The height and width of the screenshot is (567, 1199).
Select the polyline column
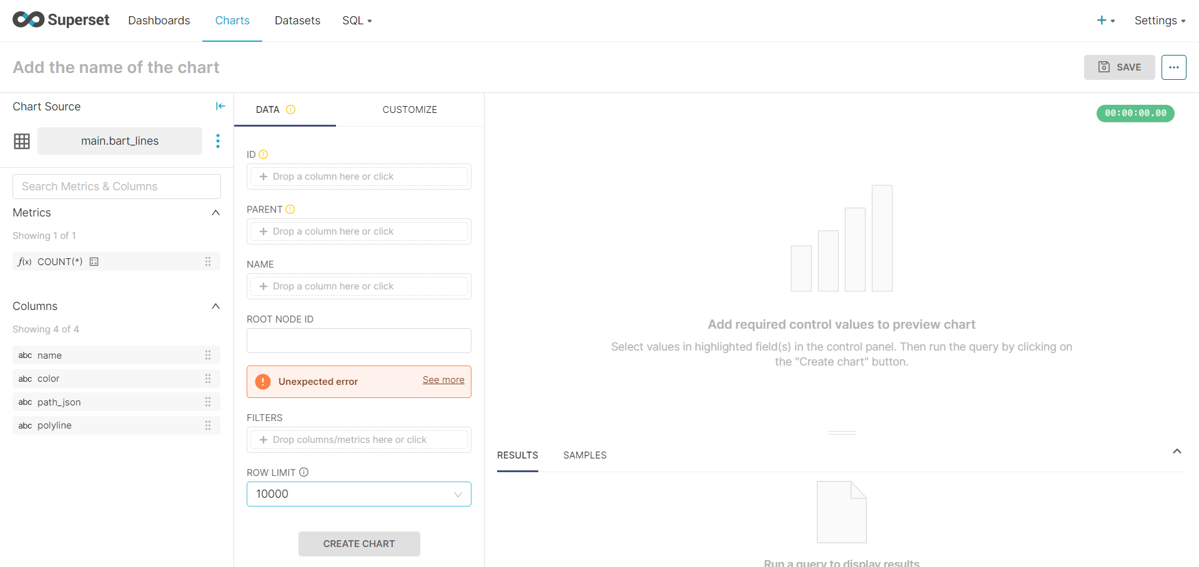click(117, 425)
